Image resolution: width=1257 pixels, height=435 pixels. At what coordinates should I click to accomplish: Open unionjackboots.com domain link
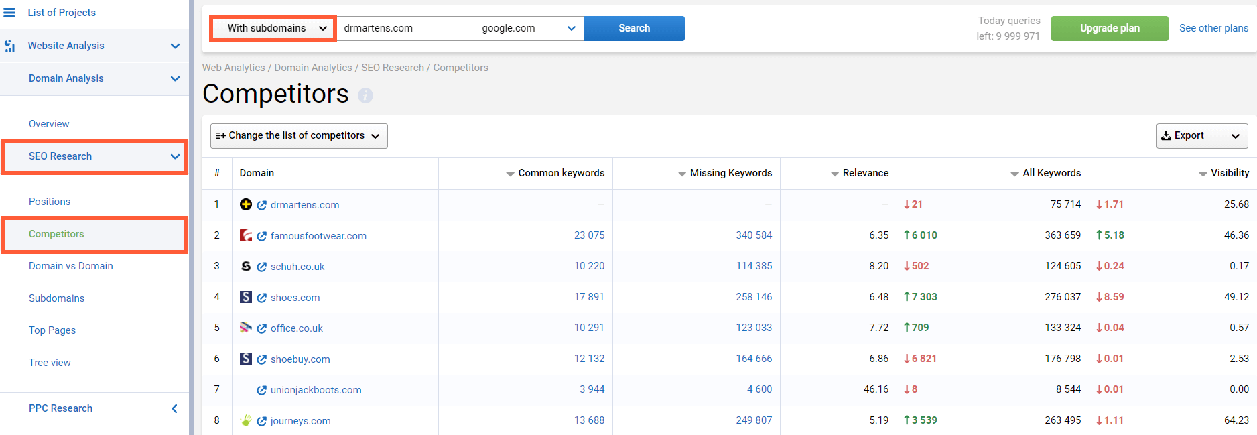(x=316, y=390)
